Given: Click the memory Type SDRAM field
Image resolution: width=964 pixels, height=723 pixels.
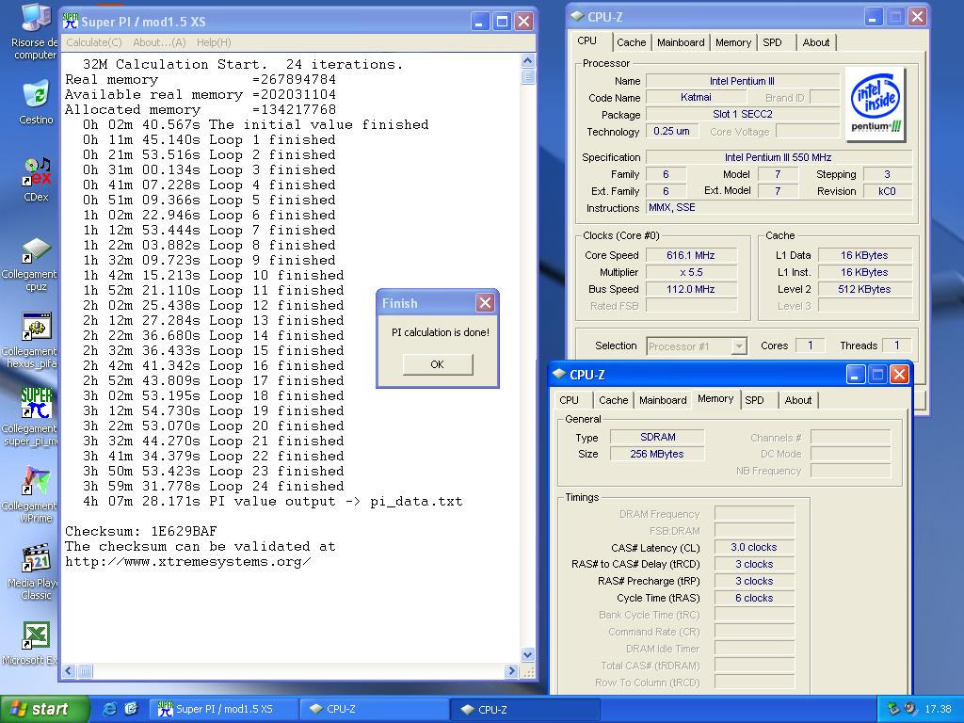Looking at the screenshot, I should 657,437.
